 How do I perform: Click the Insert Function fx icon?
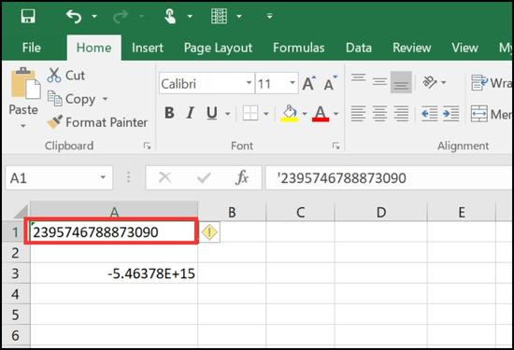[x=242, y=177]
